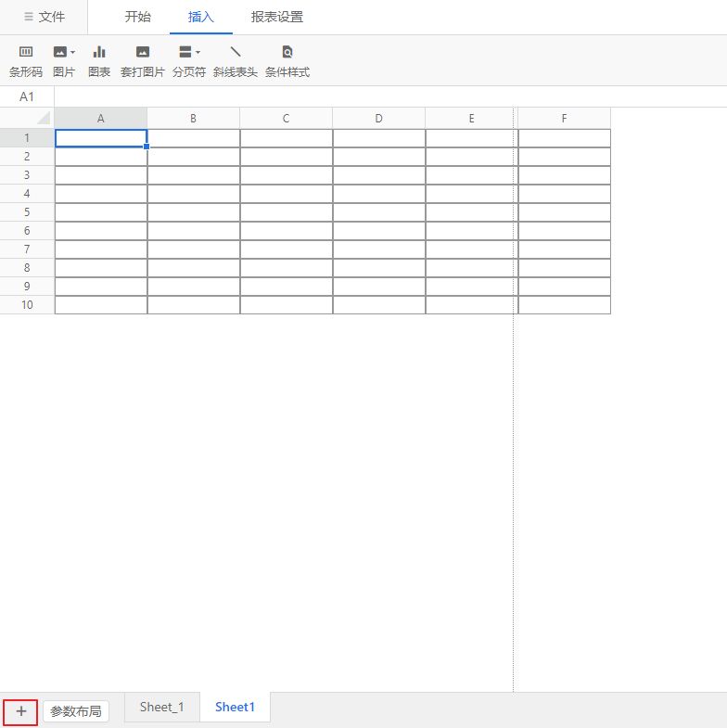
Task: Switch to the Sheet_1 tab
Action: (x=162, y=708)
